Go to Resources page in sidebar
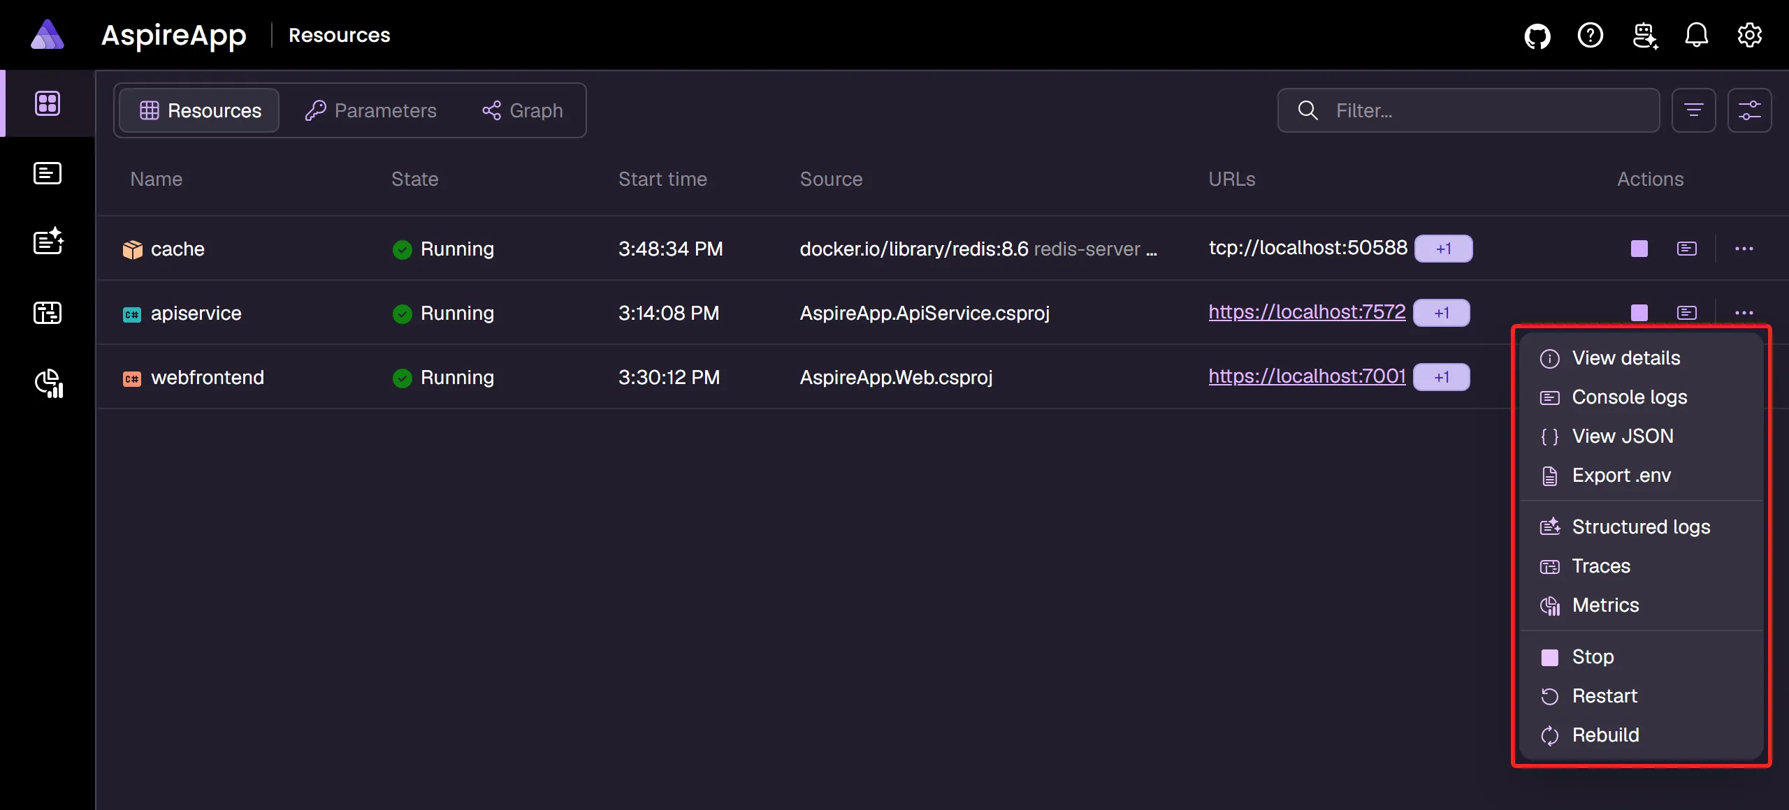The width and height of the screenshot is (1789, 810). 48,103
